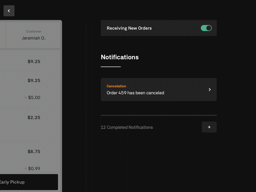
Task: Click the +$5.00 add-on price
Action: tap(33, 98)
